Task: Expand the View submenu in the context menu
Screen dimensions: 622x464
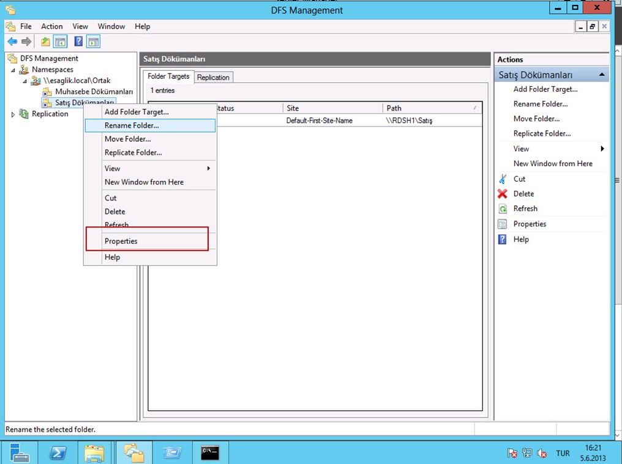Action: (x=151, y=168)
